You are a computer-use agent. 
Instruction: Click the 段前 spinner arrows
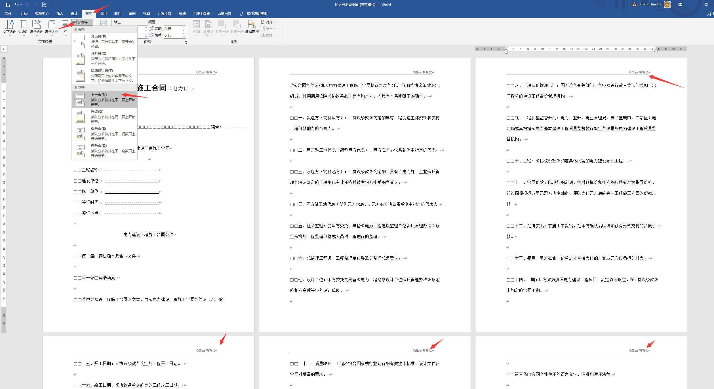coord(184,29)
